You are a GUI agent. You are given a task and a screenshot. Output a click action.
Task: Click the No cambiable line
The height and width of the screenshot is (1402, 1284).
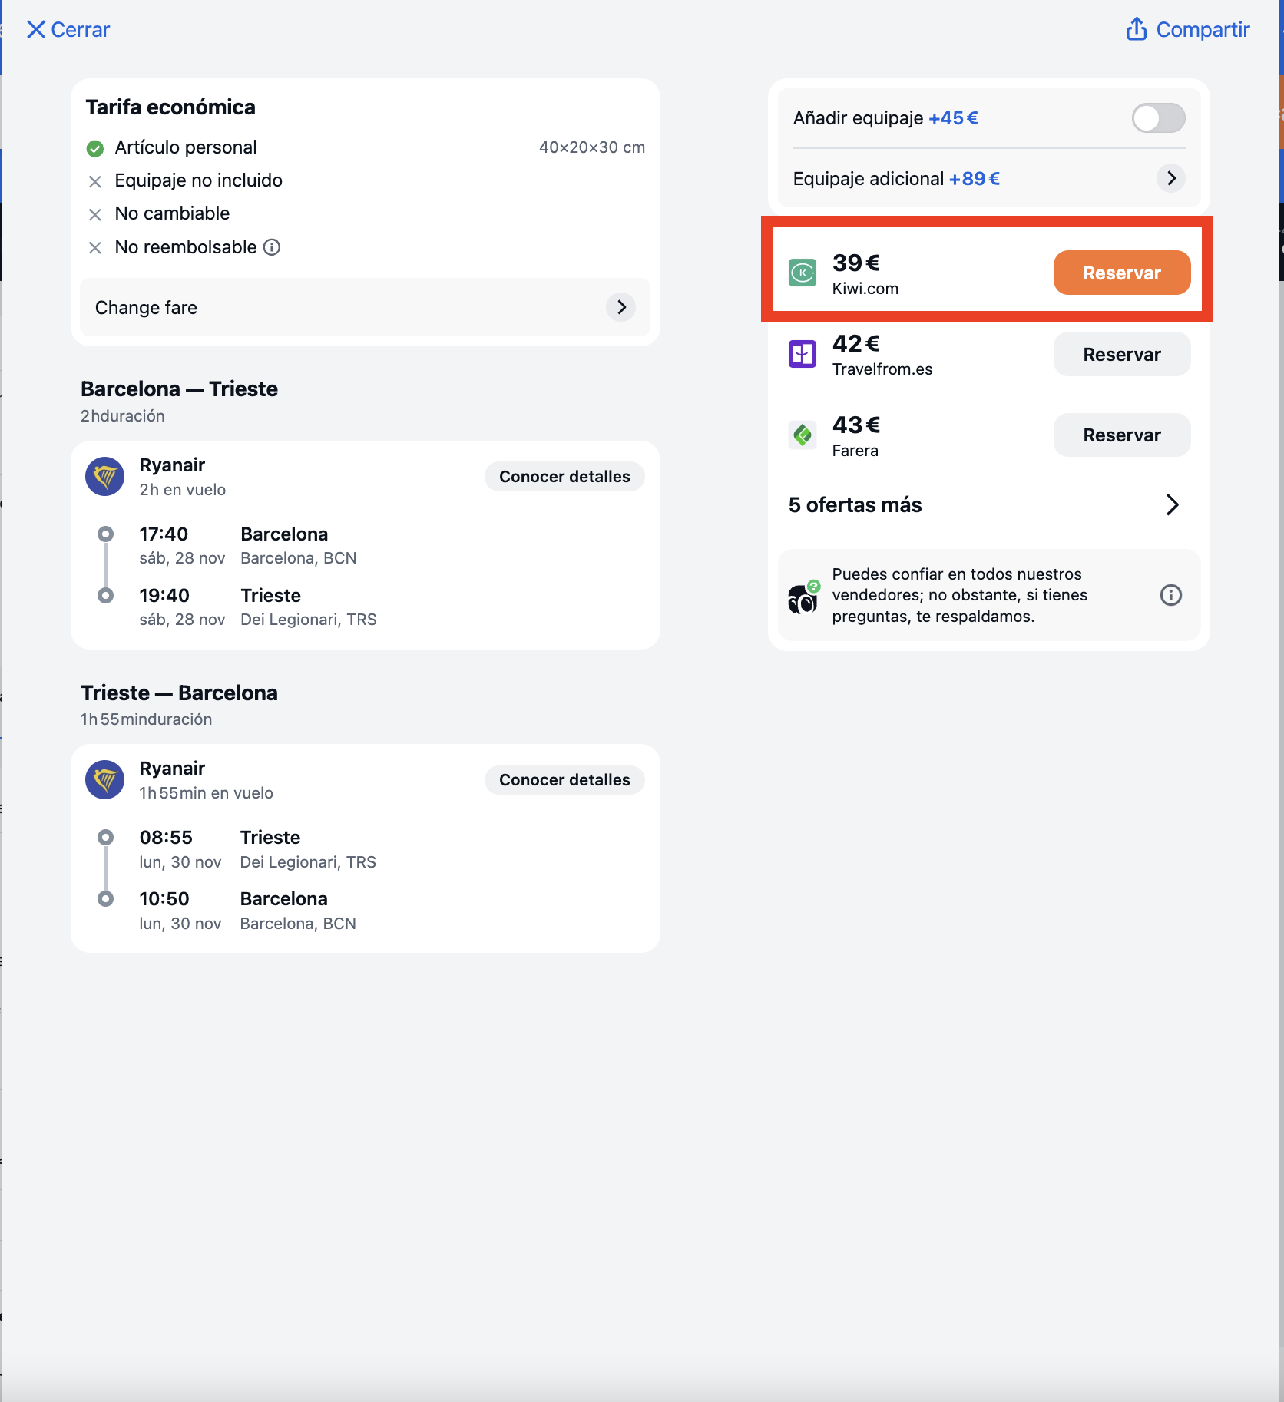pos(172,213)
